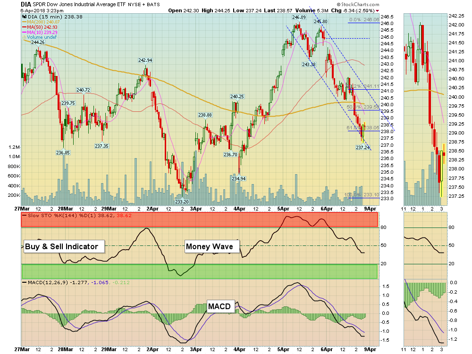Click the Volume 5.3M header value
Image resolution: width=472 pixels, height=354 pixels.
point(312,10)
